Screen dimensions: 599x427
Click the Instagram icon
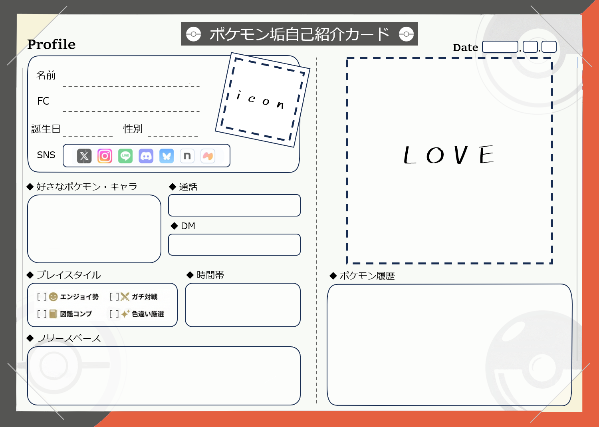105,156
